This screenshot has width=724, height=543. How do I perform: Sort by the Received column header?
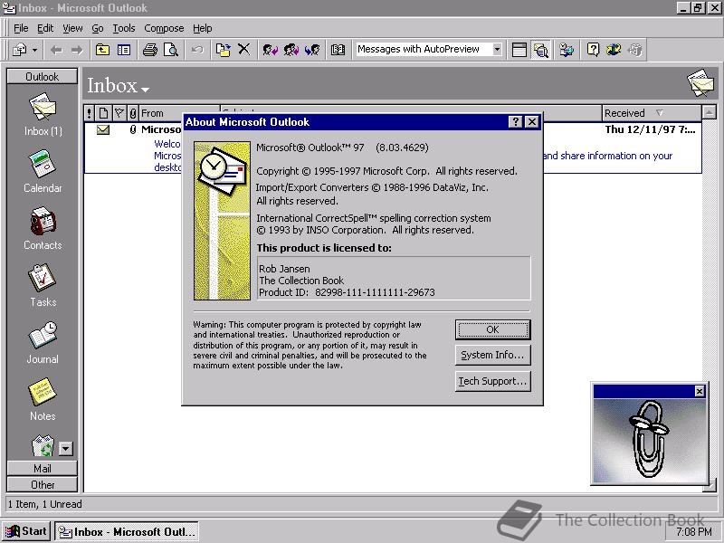click(x=652, y=113)
